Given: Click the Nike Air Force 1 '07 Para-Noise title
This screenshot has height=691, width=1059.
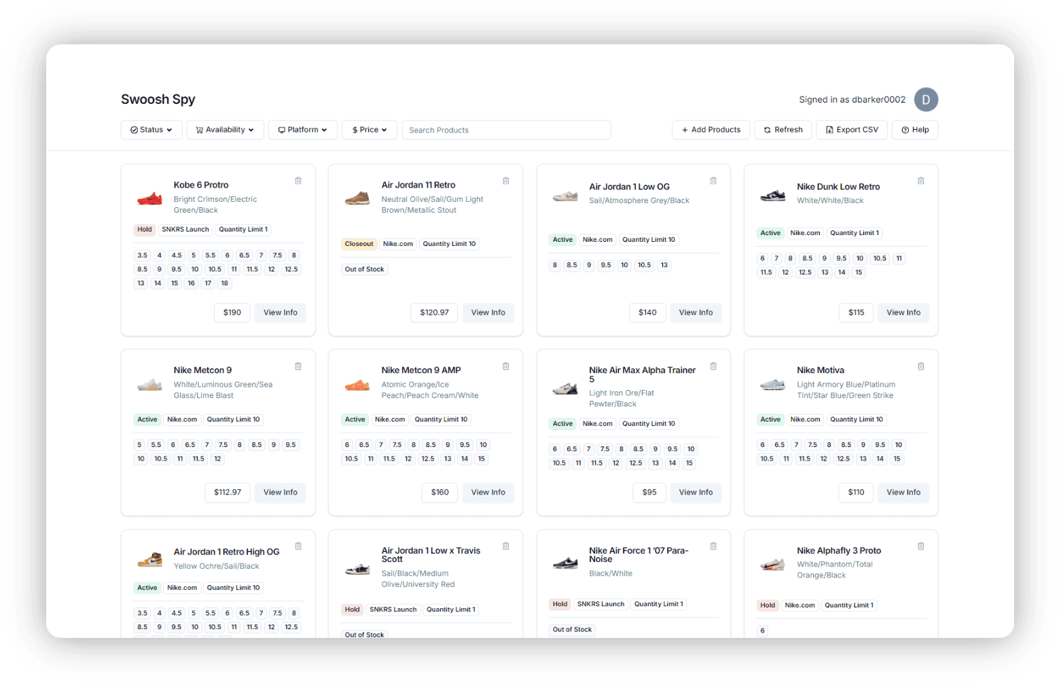Looking at the screenshot, I should point(639,555).
